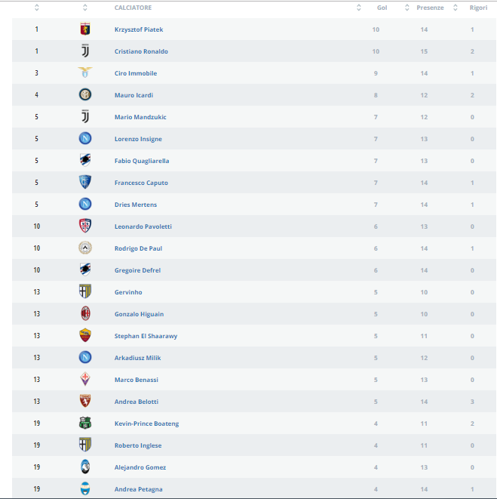Click the CALCIATORE column header
Image resolution: width=497 pixels, height=499 pixels.
coord(133,8)
